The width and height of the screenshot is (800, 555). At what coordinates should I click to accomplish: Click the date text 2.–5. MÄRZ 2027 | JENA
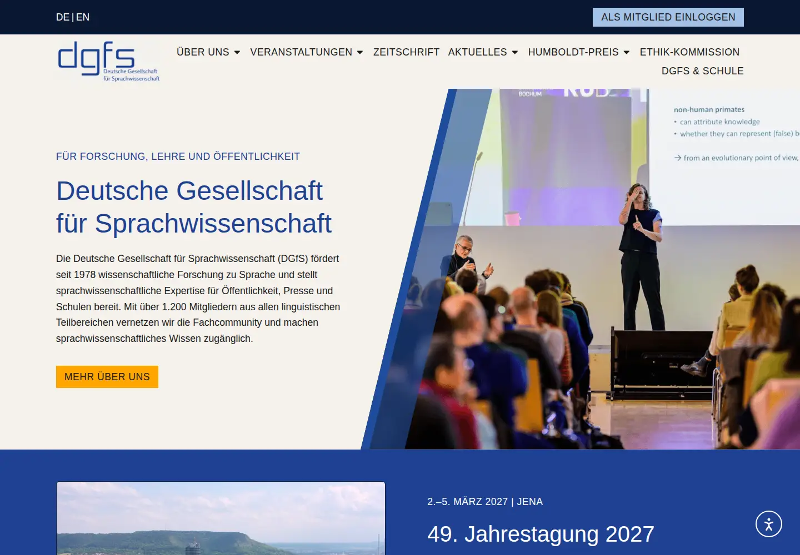coord(485,502)
